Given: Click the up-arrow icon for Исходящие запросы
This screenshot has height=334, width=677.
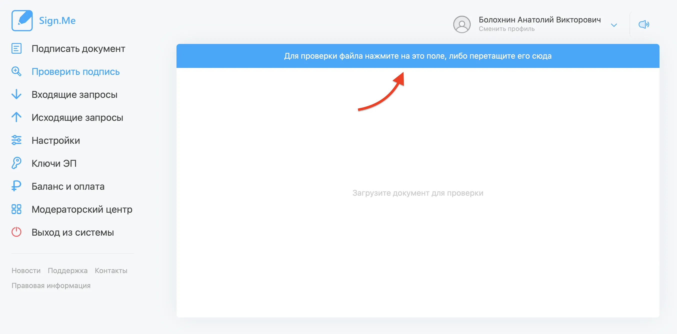Looking at the screenshot, I should pos(16,117).
